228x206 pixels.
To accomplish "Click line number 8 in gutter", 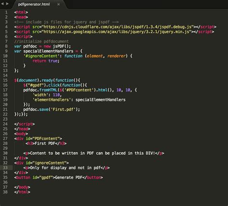I will point(6,46).
